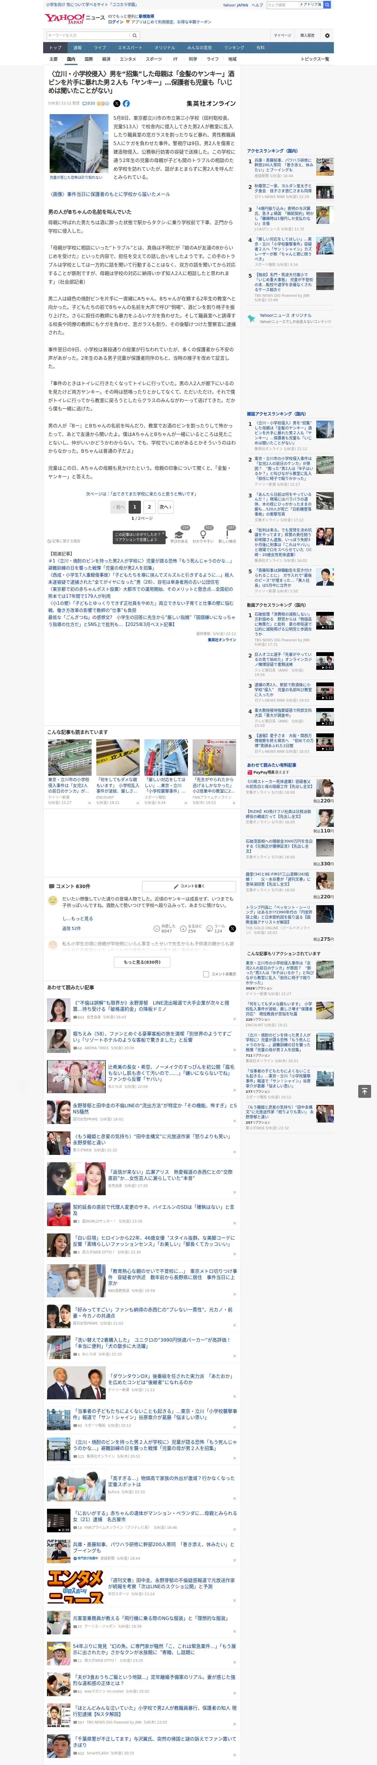
Task: Share article on X icon under headline
Action: [116, 104]
